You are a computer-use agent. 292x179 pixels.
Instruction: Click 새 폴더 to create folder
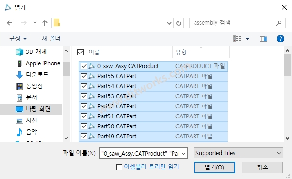(x=51, y=39)
